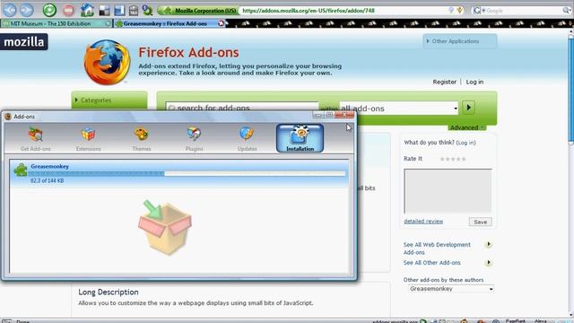
Task: Set rating using Rate It stars
Action: click(453, 159)
